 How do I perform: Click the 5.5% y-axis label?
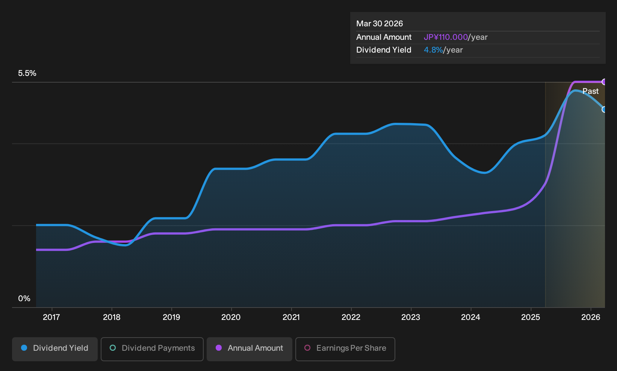click(27, 73)
